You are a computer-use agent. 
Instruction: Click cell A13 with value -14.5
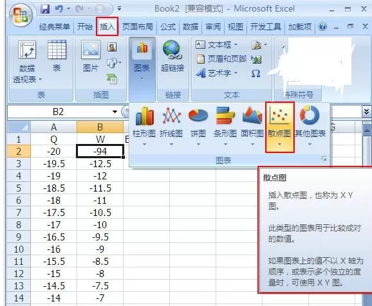[x=53, y=285]
